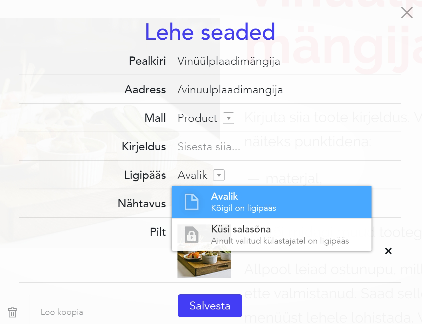Screen dimensions: 422x324
Task: Click the page icon in the Avalik option
Action: pyautogui.click(x=191, y=202)
